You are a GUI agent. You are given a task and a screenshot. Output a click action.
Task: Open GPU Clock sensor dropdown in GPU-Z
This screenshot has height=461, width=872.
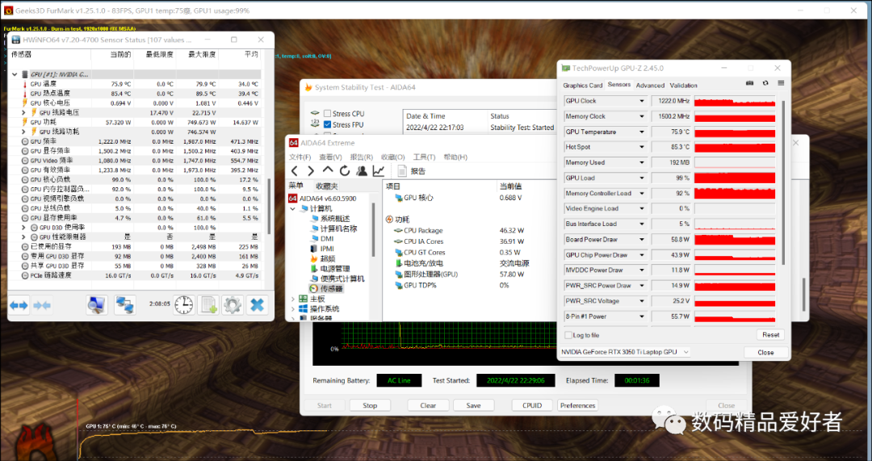(642, 101)
